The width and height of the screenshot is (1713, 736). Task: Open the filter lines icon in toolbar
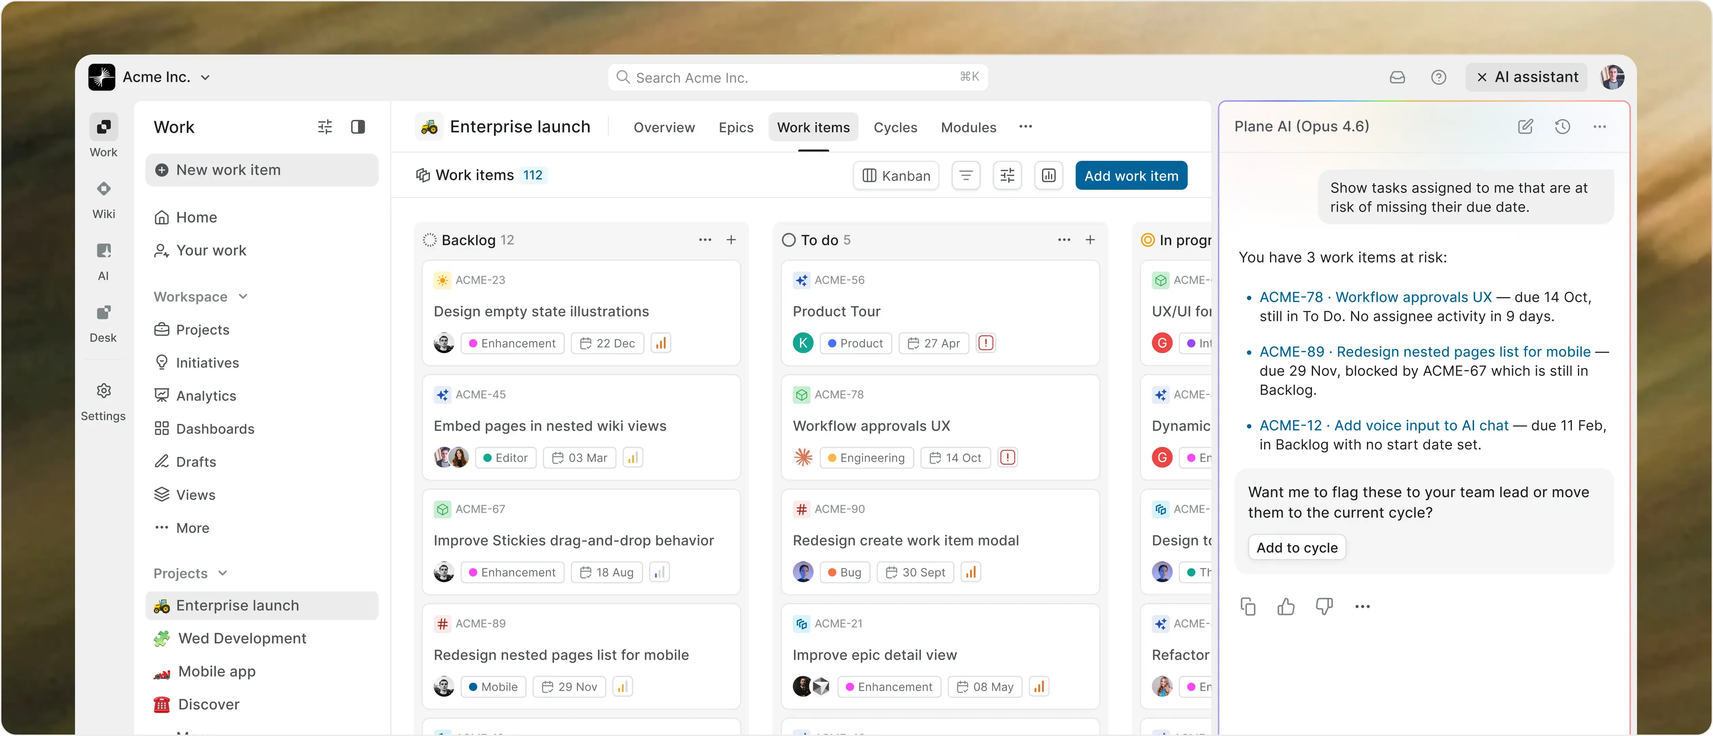pos(966,175)
